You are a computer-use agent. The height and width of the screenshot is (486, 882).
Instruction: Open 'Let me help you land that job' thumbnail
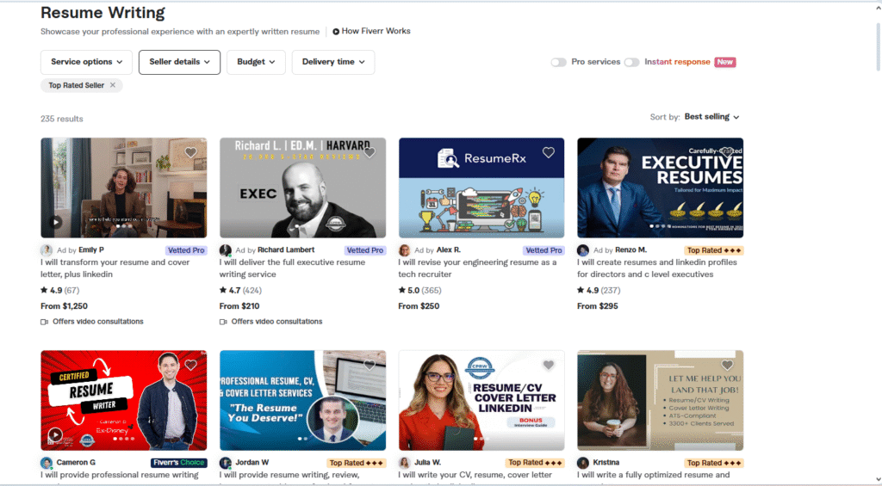tap(661, 401)
